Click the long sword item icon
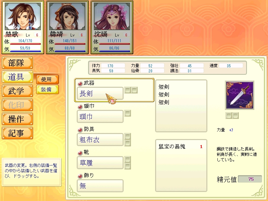 pos(240,95)
